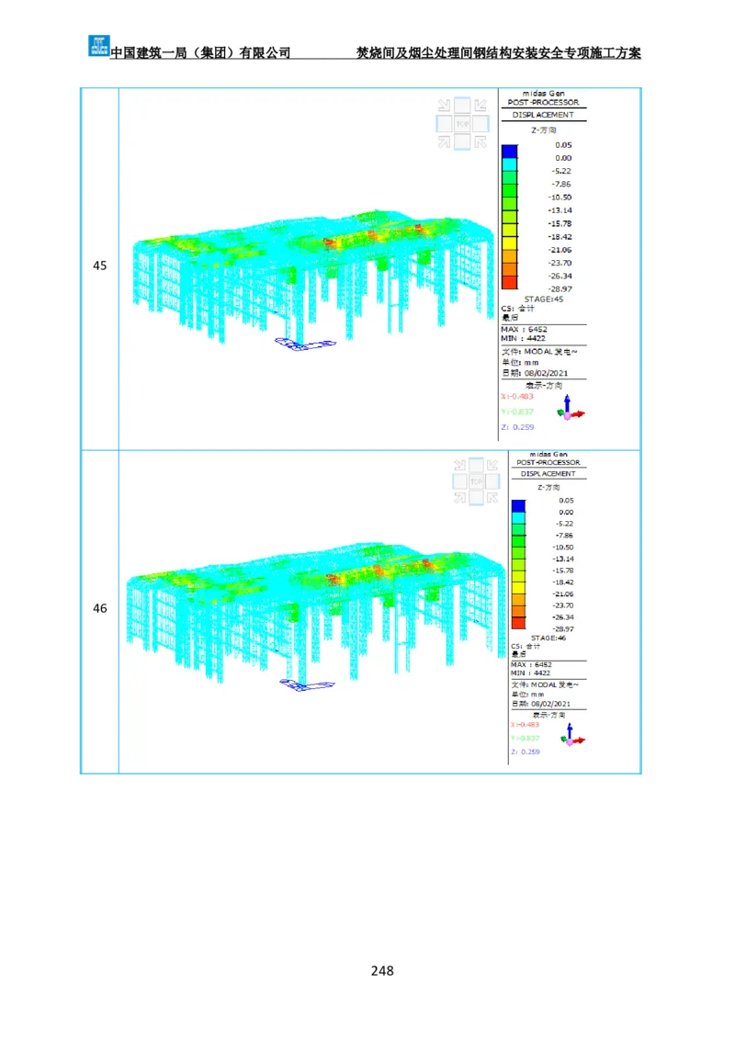Click the blue building logo icon at page top

(x=98, y=44)
